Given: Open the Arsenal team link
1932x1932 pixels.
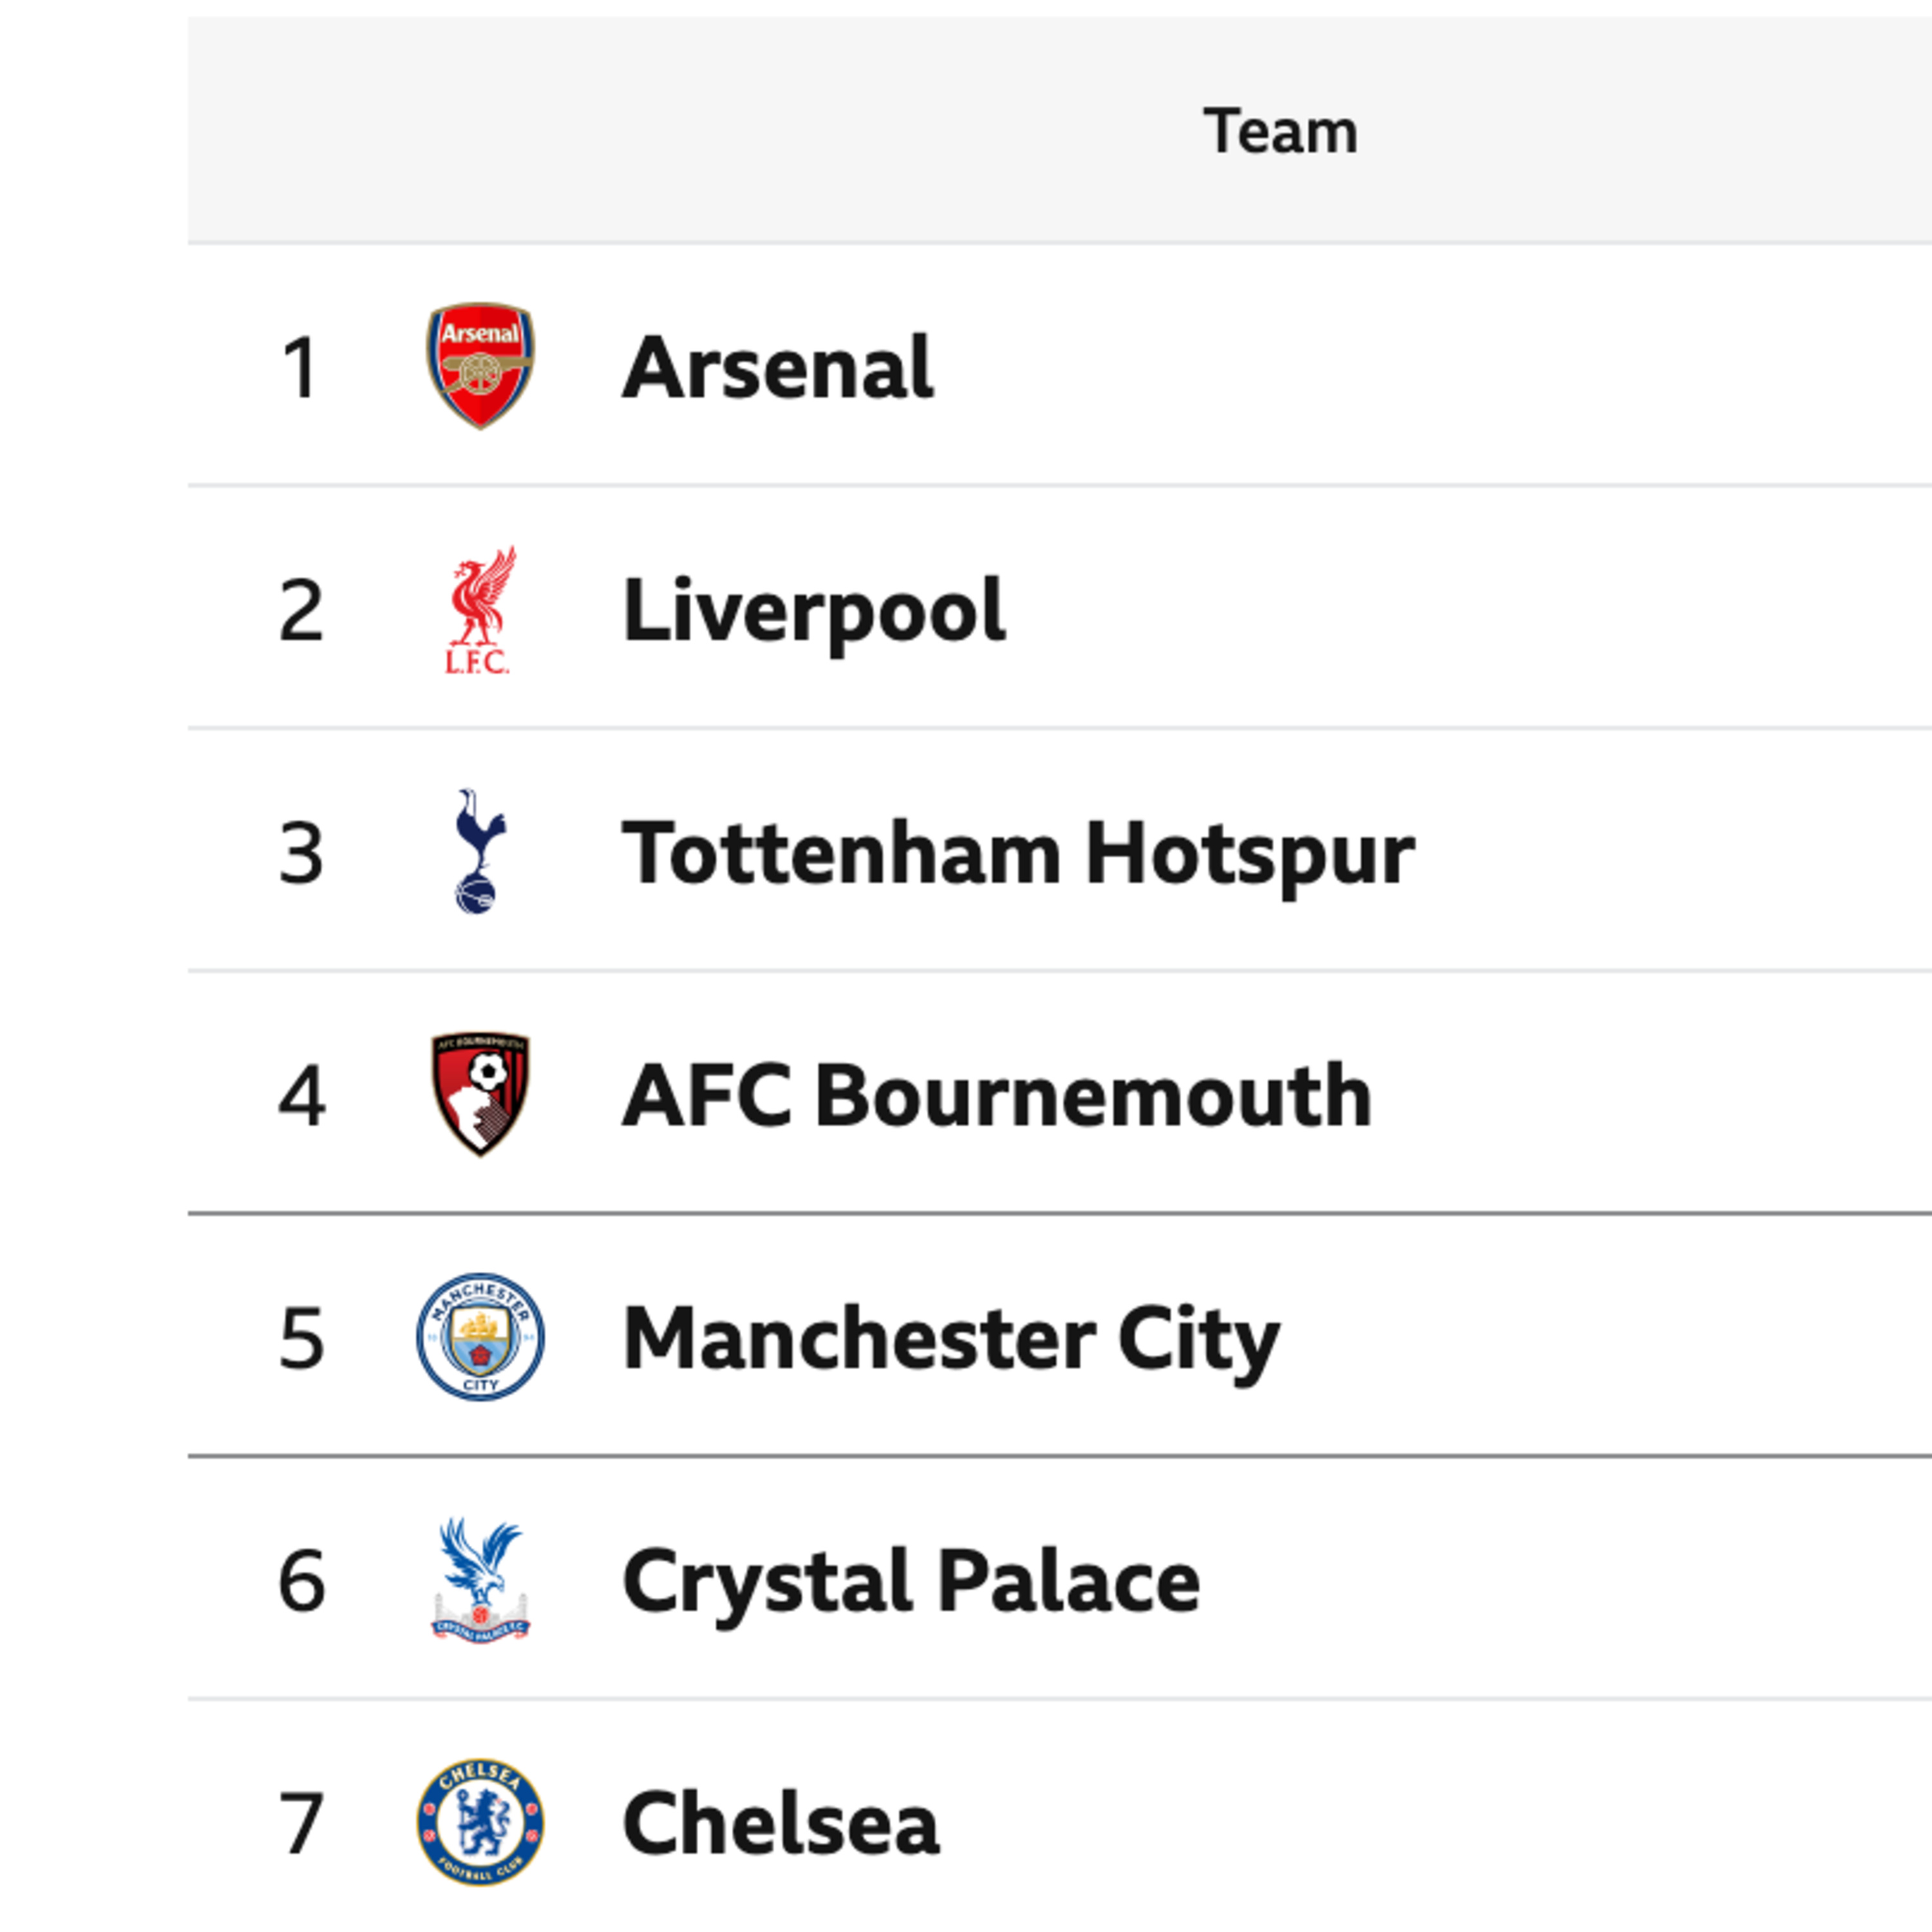Looking at the screenshot, I should [777, 368].
